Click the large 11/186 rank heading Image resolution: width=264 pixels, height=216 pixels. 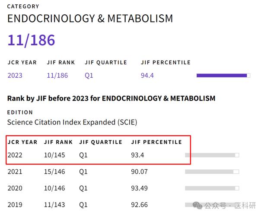31,40
